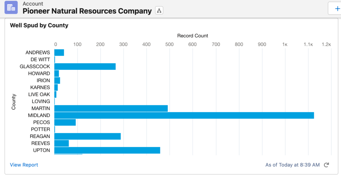
Task: Click the 'LIVE OAK' county label
Action: (x=39, y=94)
